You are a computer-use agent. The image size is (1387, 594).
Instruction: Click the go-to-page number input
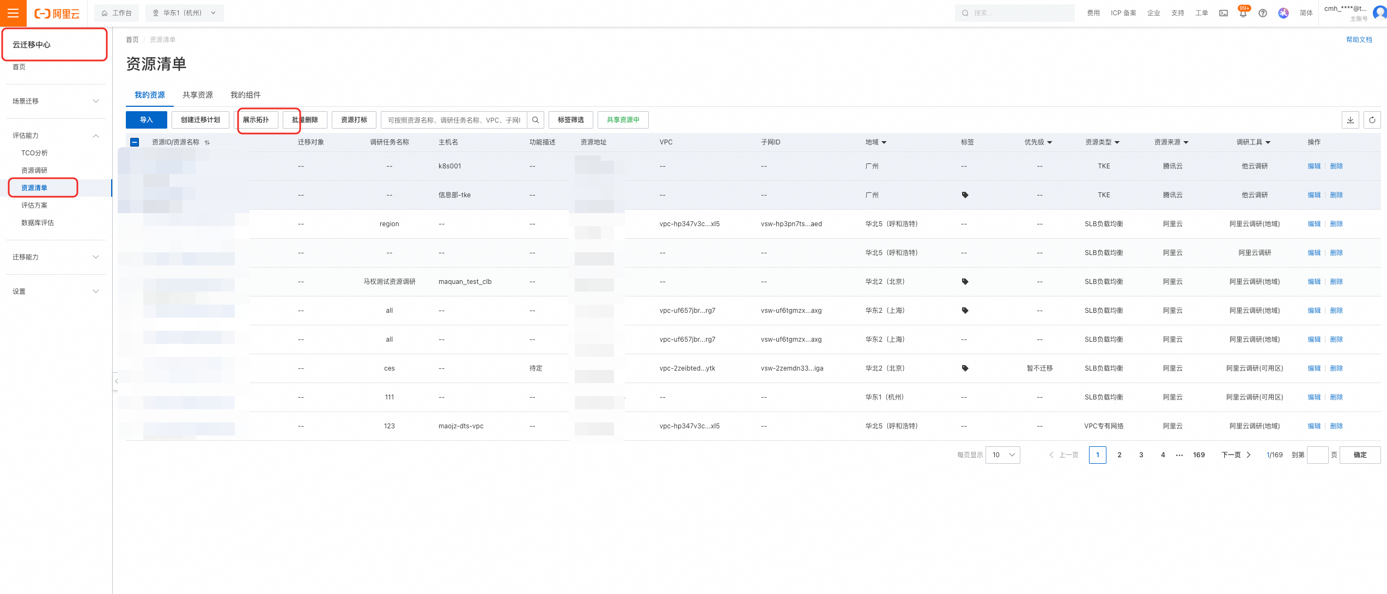1317,455
